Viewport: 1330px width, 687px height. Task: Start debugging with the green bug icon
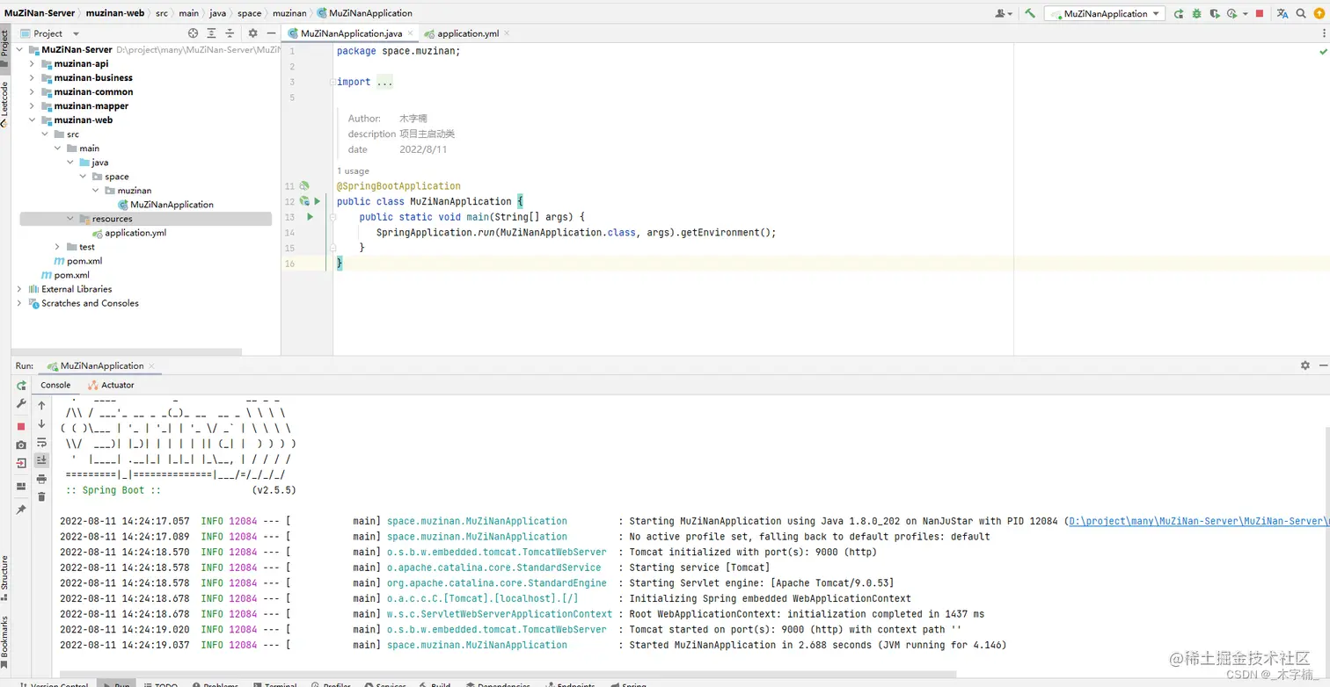click(x=1196, y=13)
